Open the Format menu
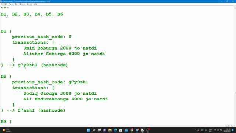 (11, 4)
